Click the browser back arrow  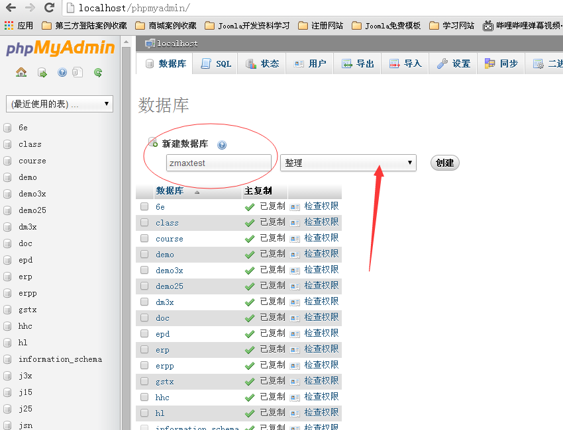pyautogui.click(x=11, y=7)
